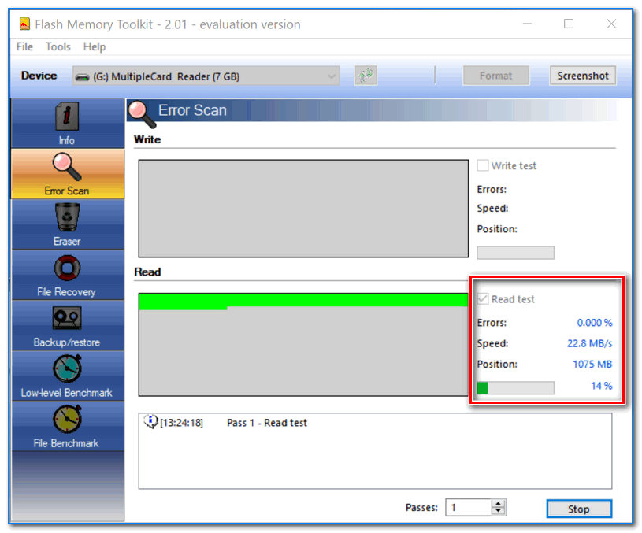Select the Error Scan sidebar tool
Image resolution: width=642 pixels, height=533 pixels.
[x=68, y=174]
